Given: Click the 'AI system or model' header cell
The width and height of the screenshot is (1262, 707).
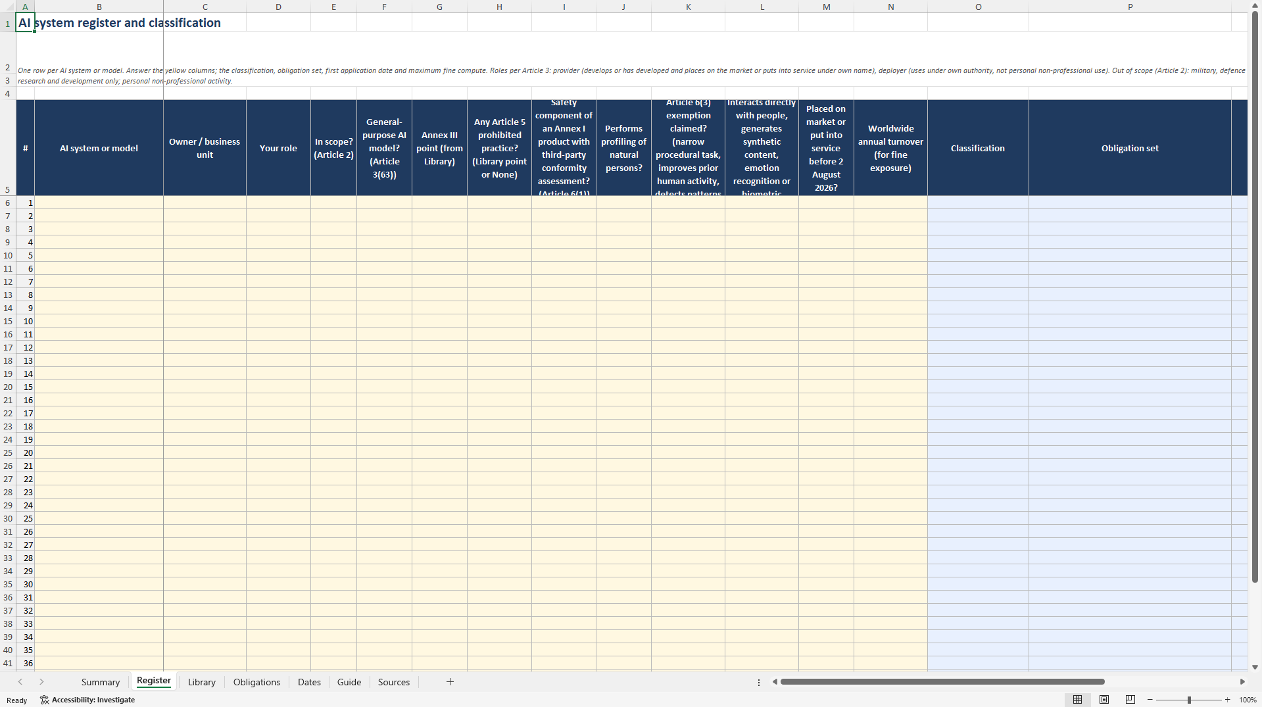Looking at the screenshot, I should 99,148.
